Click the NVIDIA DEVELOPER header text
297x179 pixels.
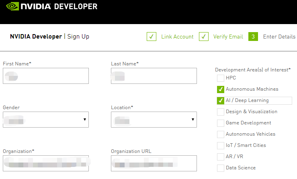pyautogui.click(x=59, y=6)
